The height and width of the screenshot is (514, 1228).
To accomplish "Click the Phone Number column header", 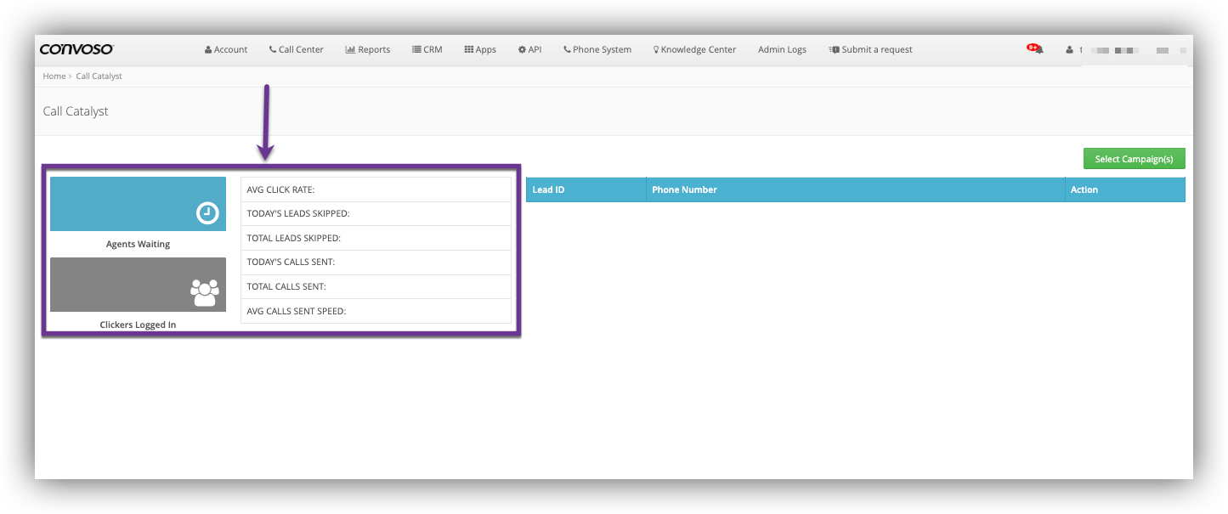I will coord(856,189).
